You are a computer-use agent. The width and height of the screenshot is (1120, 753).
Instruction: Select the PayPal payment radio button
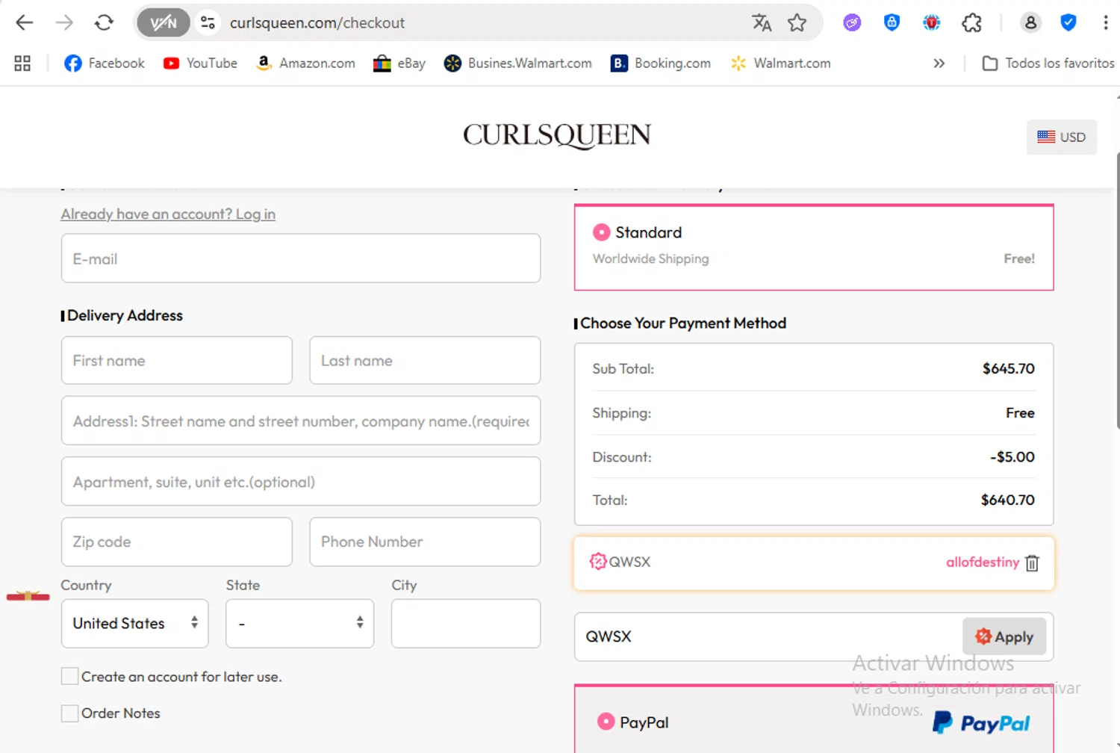(606, 722)
